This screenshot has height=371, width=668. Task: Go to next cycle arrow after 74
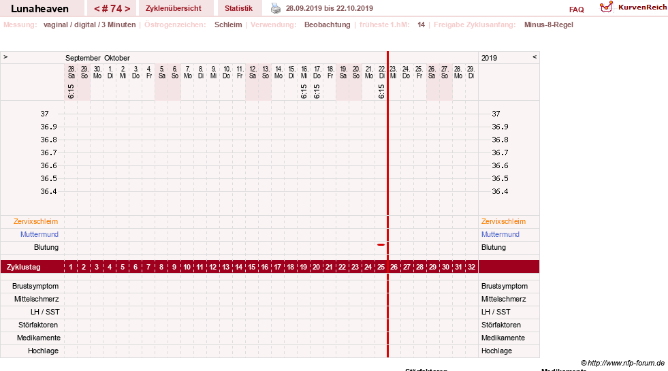tap(127, 9)
